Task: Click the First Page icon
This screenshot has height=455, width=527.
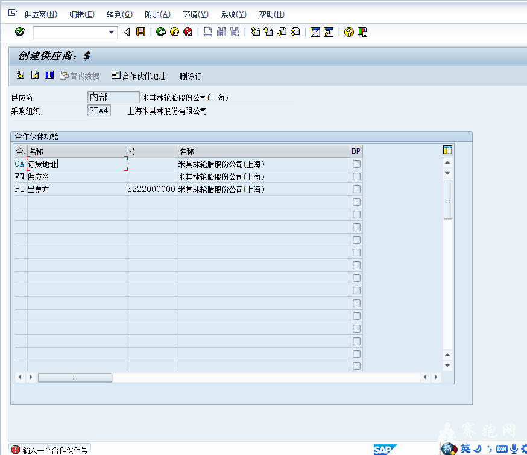Action: (256, 32)
